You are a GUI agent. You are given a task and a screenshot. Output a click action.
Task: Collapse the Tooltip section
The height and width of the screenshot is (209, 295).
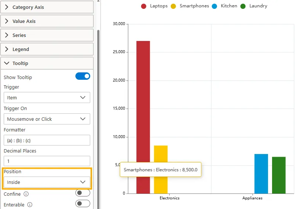pyautogui.click(x=47, y=63)
